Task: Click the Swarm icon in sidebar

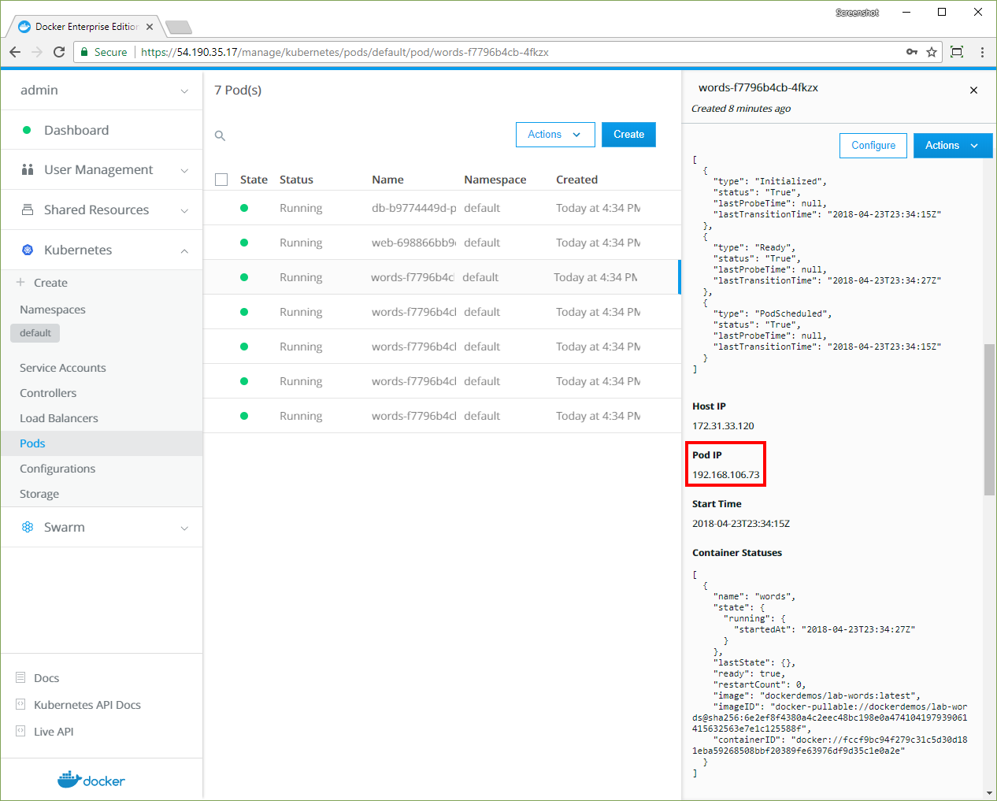Action: pyautogui.click(x=28, y=527)
